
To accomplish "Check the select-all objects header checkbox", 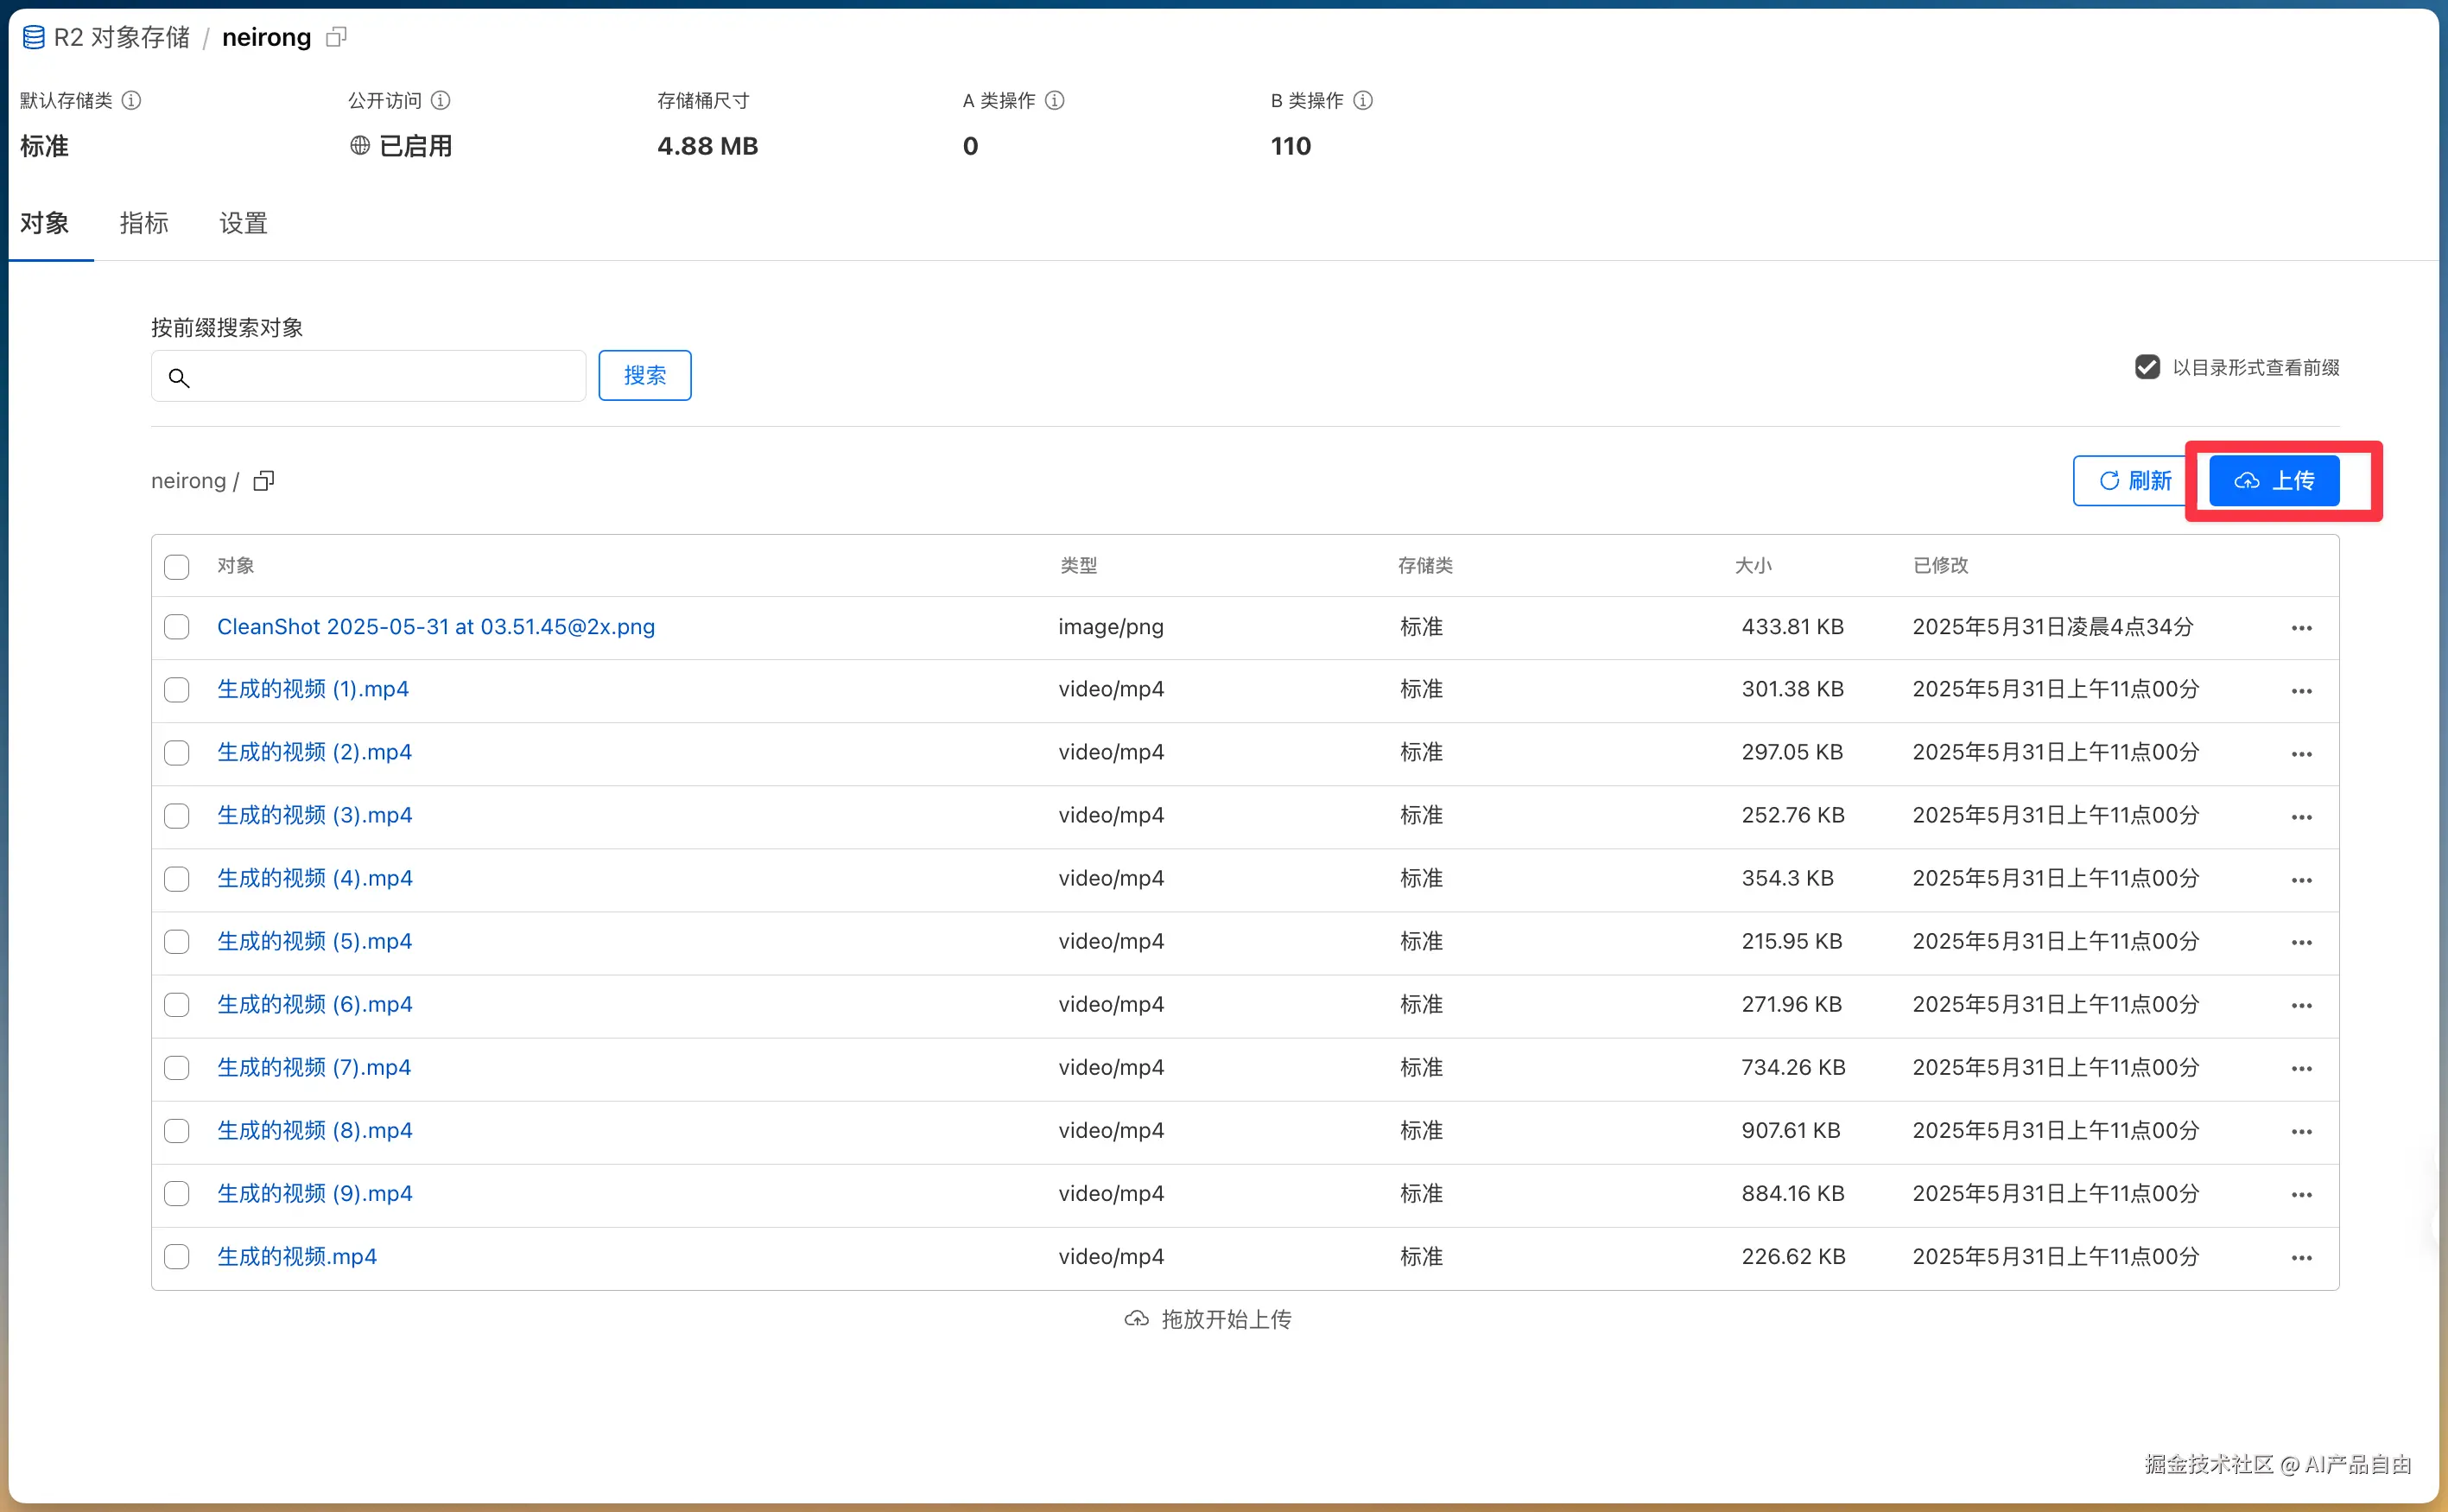I will (177, 567).
